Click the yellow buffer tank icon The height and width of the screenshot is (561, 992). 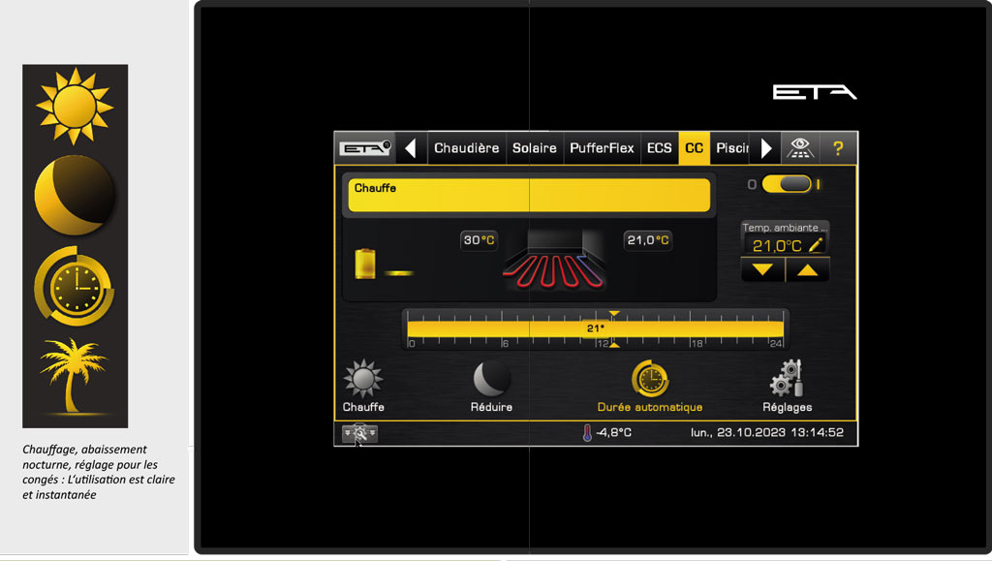[x=367, y=264]
